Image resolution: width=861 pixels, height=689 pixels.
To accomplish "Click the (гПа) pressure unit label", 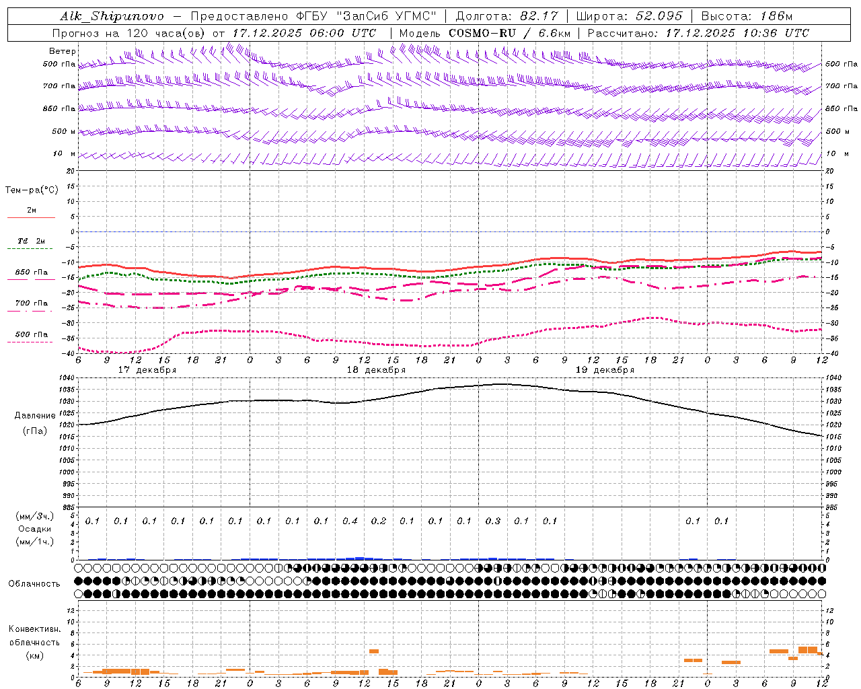I will tap(35, 431).
